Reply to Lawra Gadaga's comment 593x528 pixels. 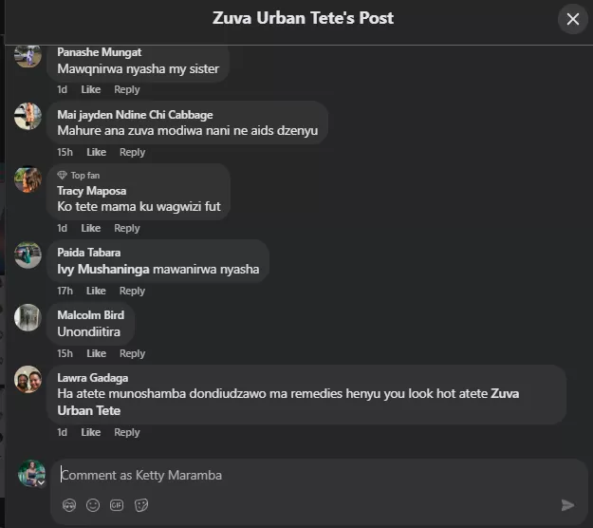[x=127, y=432]
